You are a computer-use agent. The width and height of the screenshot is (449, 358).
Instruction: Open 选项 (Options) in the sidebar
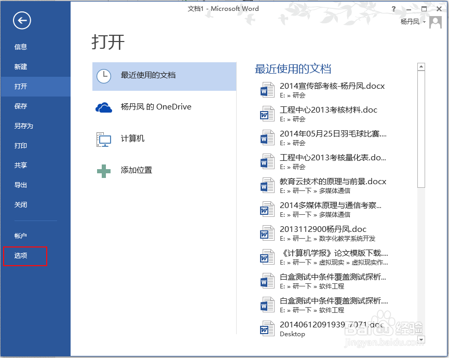(35, 256)
